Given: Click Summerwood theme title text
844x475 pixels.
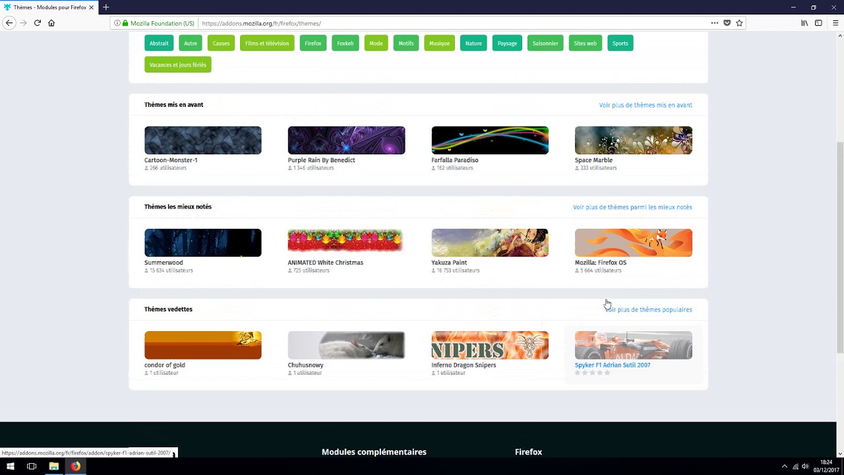Looking at the screenshot, I should [164, 263].
